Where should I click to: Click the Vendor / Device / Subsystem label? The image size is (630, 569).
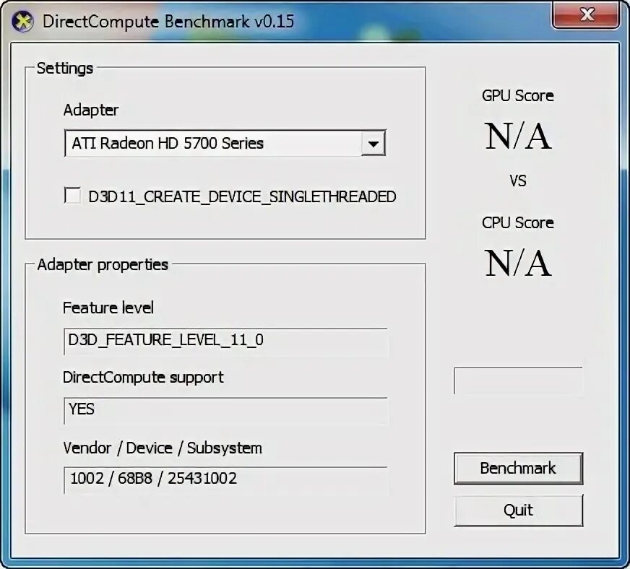(163, 448)
